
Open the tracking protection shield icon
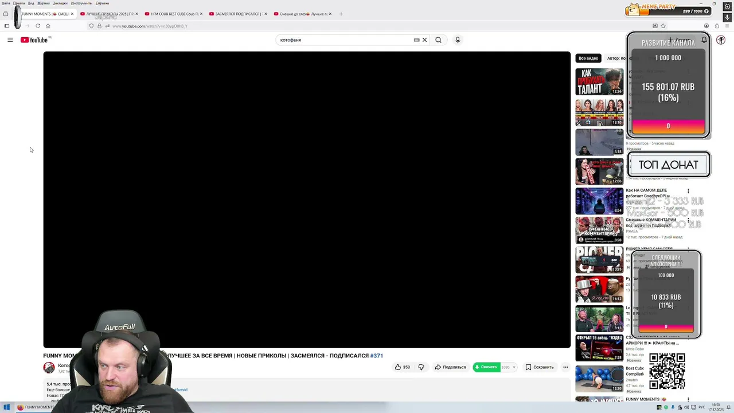(91, 26)
